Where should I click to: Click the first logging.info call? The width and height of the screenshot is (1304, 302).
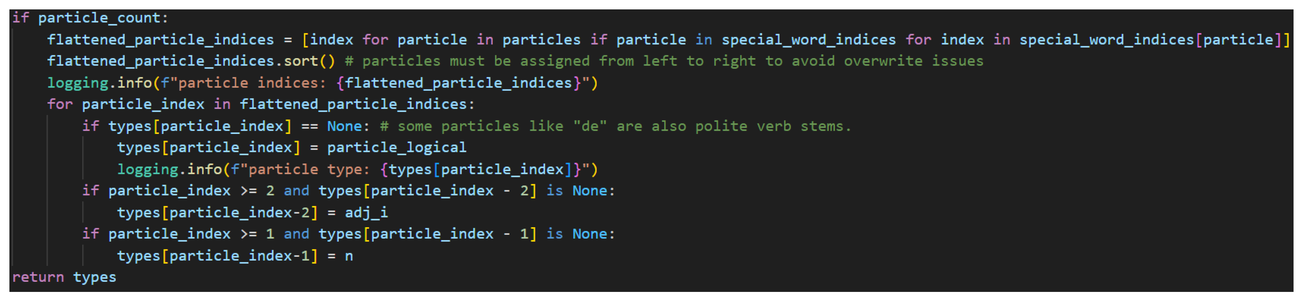point(99,83)
